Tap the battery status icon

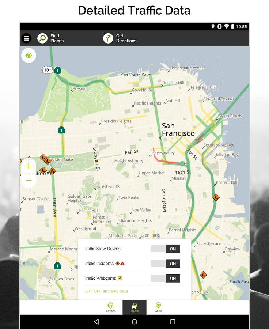(233, 26)
